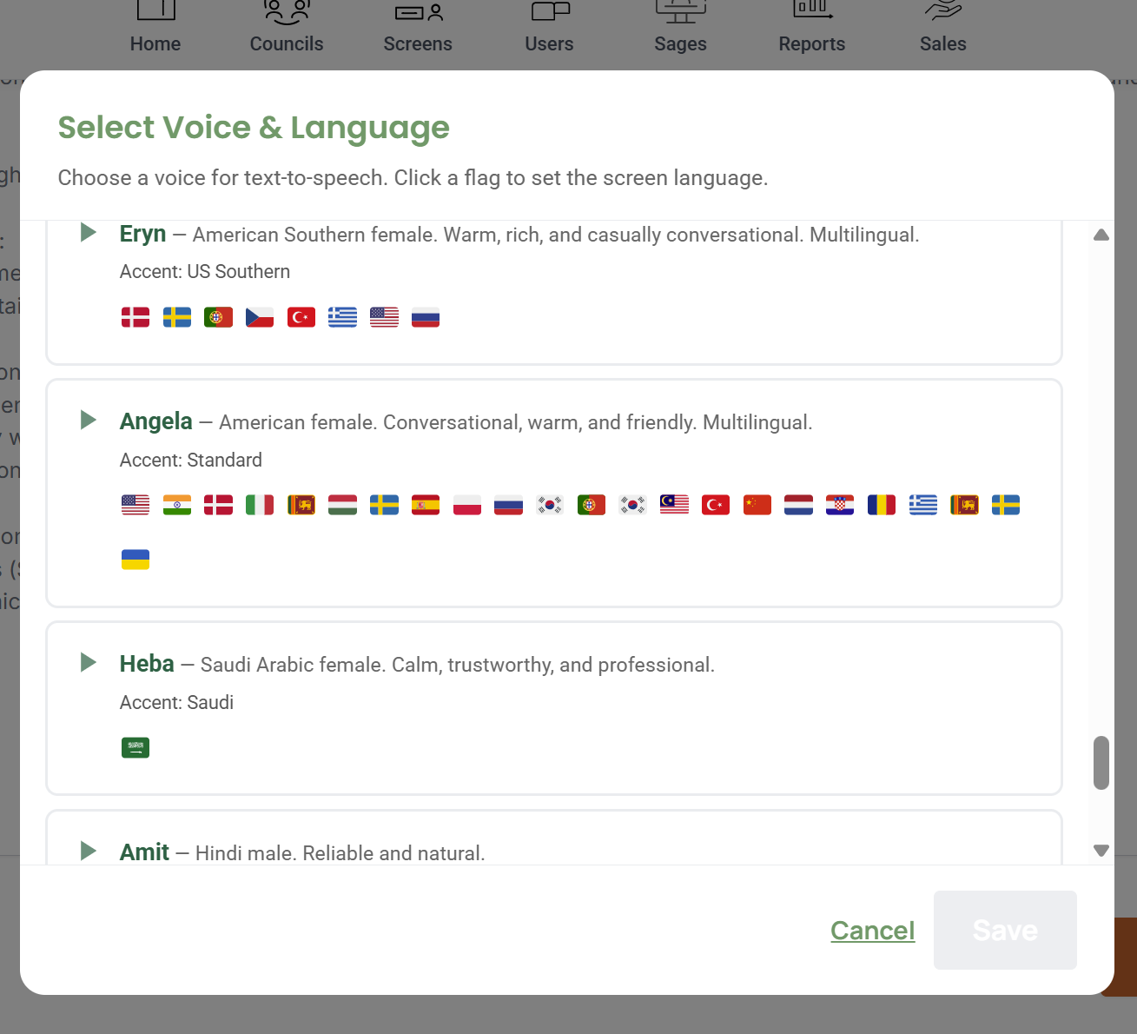Click the Turkish flag under Eryn
Image resolution: width=1137 pixels, height=1034 pixels.
pyautogui.click(x=301, y=317)
